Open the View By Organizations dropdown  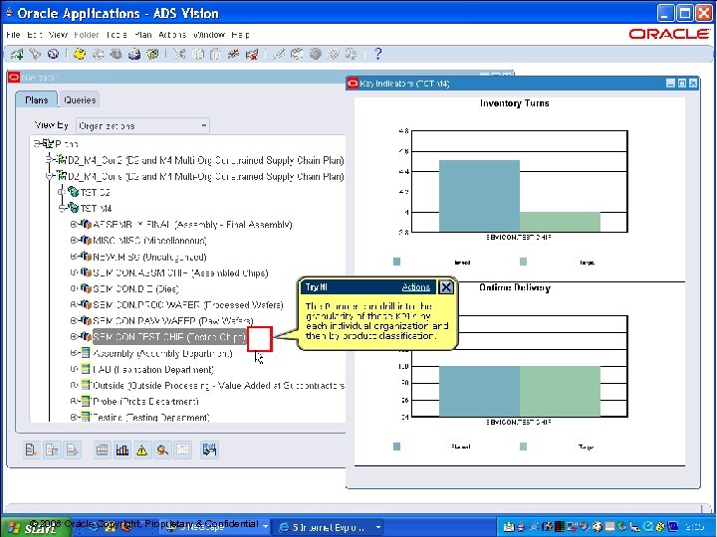142,125
